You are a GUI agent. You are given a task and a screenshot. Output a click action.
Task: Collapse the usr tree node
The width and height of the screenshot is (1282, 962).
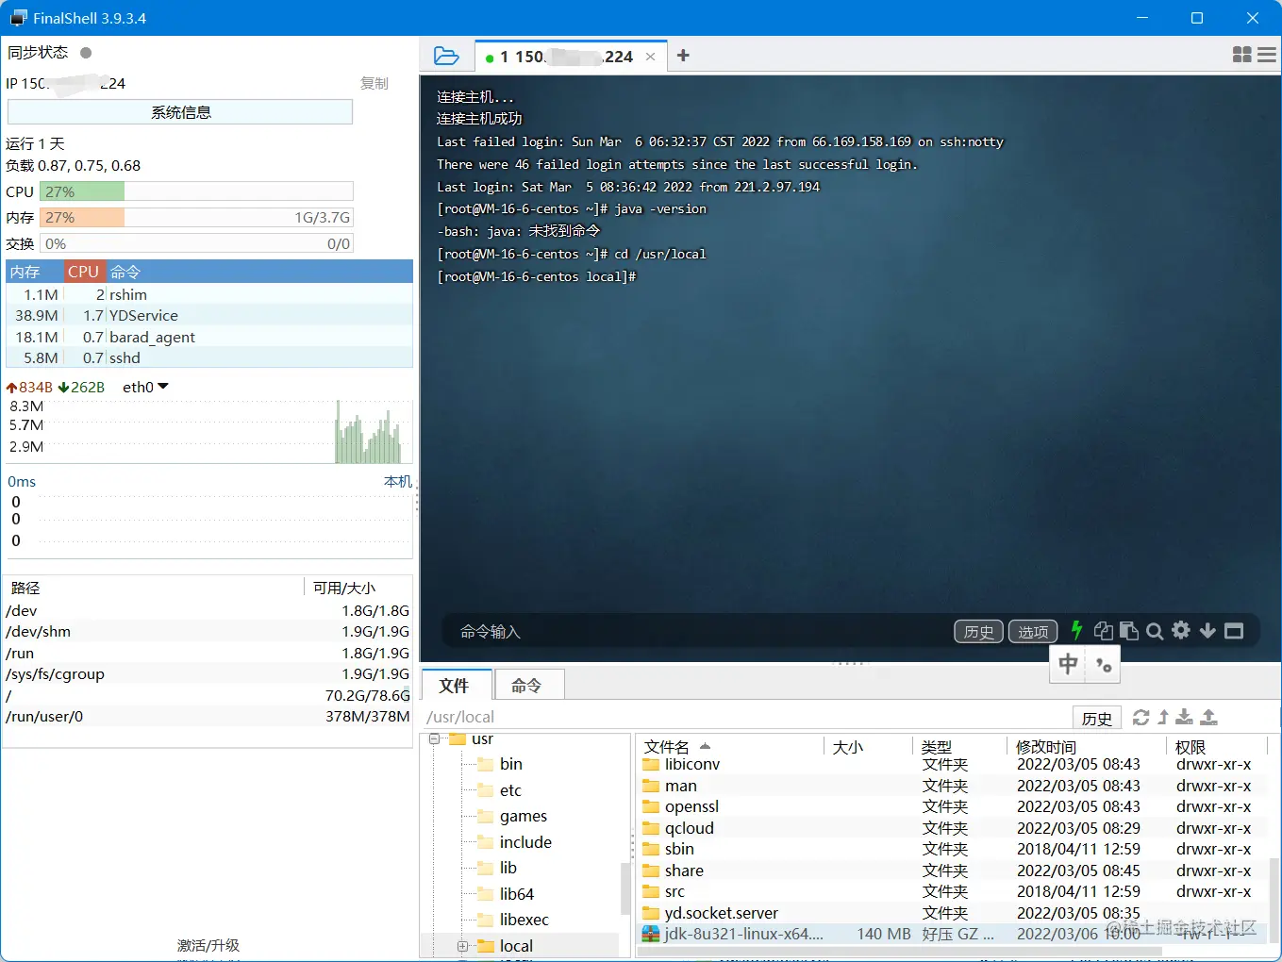click(x=435, y=738)
